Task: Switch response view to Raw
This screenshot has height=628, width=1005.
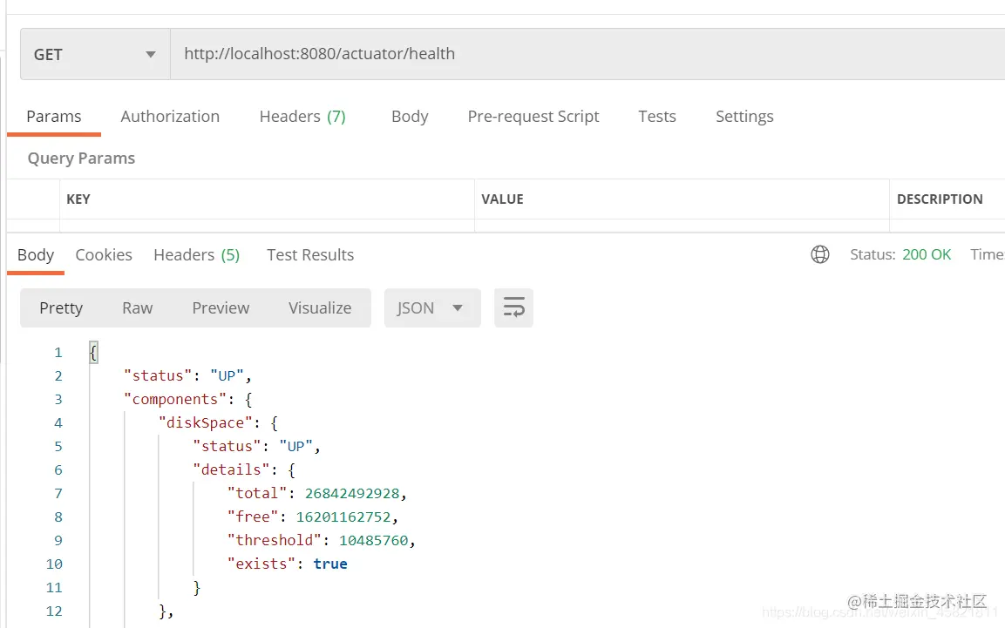Action: pos(137,308)
